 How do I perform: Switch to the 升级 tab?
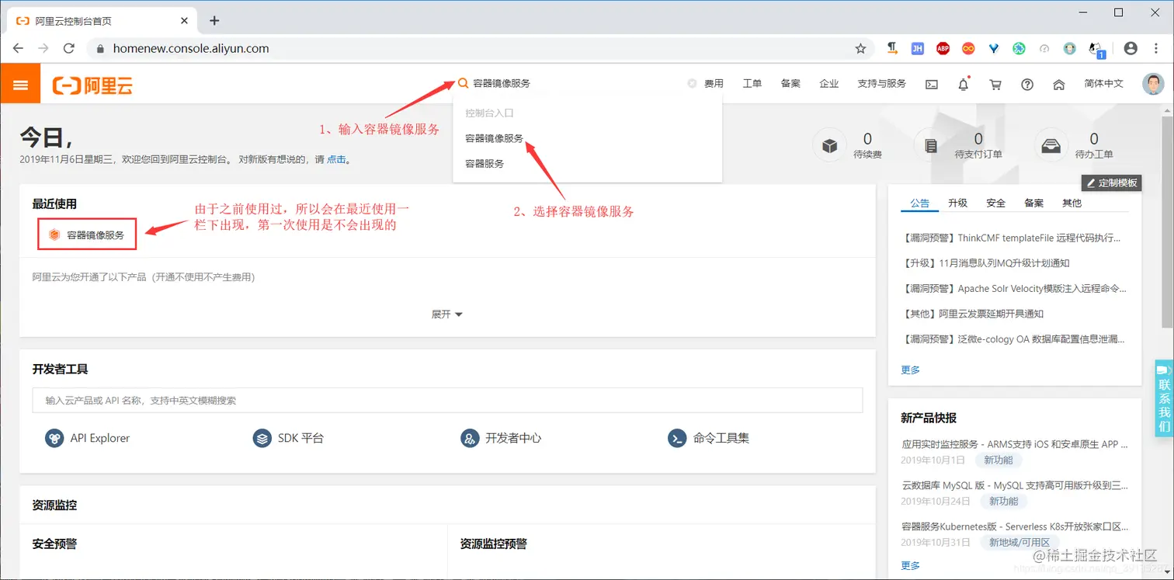click(x=958, y=203)
